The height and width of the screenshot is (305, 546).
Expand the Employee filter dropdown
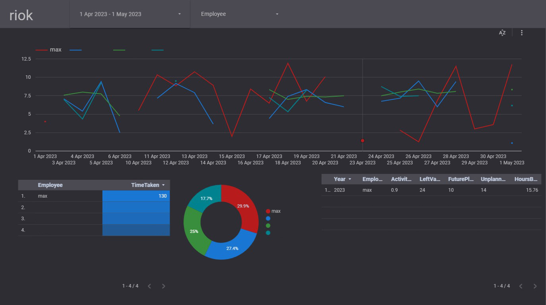(x=239, y=14)
